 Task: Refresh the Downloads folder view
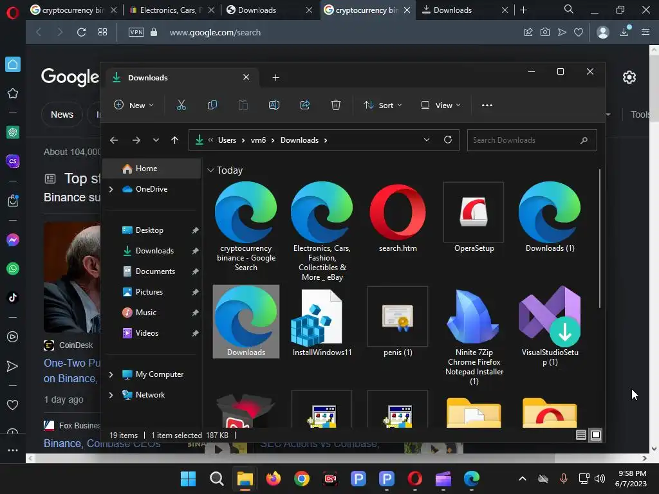[x=448, y=140]
